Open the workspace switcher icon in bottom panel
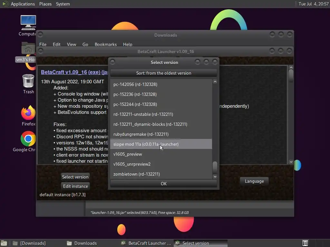The width and height of the screenshot is (330, 247). (x=305, y=243)
